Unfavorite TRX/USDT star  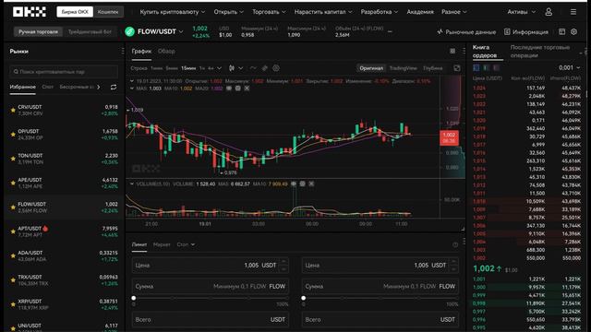[x=13, y=280]
